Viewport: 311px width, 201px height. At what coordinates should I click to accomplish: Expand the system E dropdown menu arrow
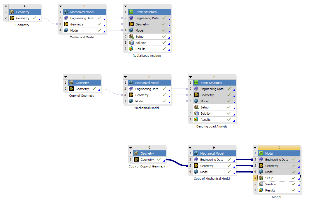[x=125, y=77]
